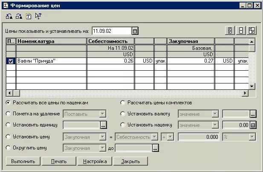Image resolution: width=263 pixels, height=172 pixels.
Task: Click the table's horizontal scroll left arrow
Action: (x=9, y=93)
